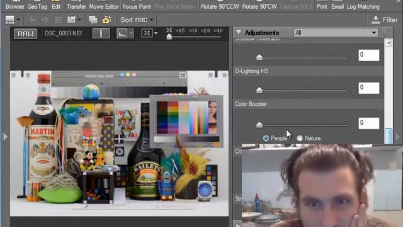Click the thumbnail view mode icon
Image resolution: width=403 pixels, height=227 pixels.
click(x=10, y=20)
